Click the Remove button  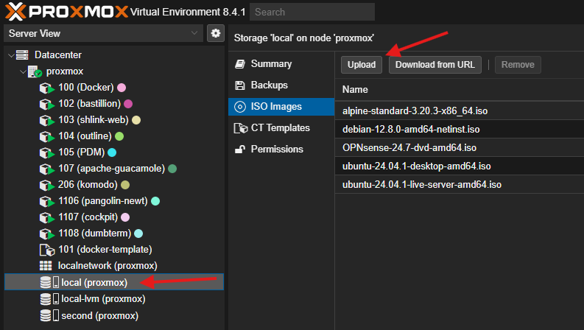point(518,65)
